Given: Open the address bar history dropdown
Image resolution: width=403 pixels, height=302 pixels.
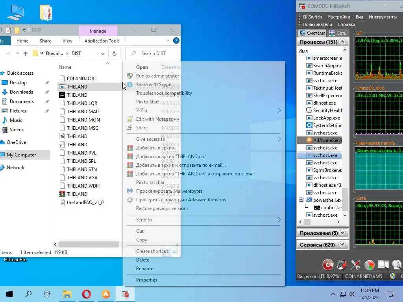Looking at the screenshot, I should 103,53.
